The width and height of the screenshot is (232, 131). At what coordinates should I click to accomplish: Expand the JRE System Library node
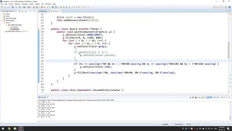(4, 32)
